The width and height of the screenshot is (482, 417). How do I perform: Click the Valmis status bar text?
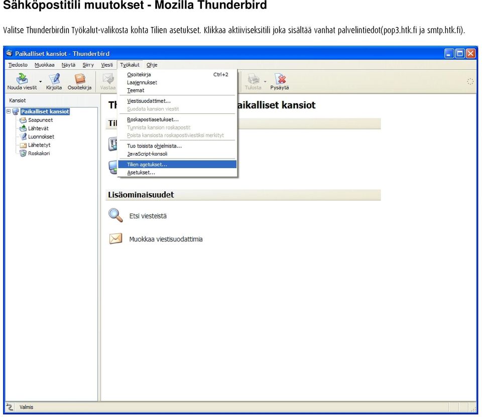pos(27,407)
